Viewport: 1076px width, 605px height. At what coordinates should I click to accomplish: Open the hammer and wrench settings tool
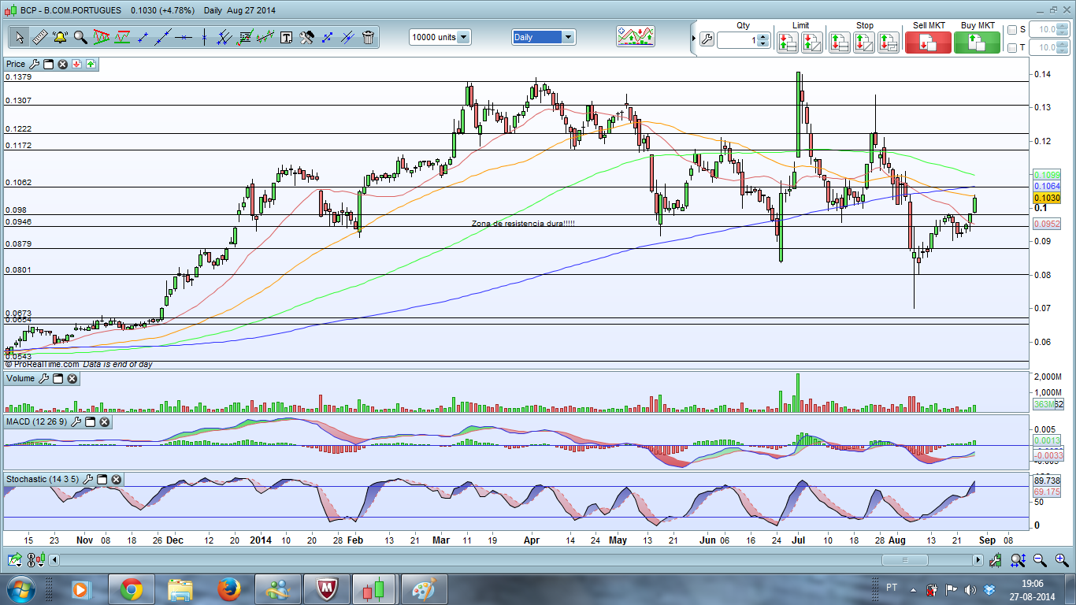[306, 37]
